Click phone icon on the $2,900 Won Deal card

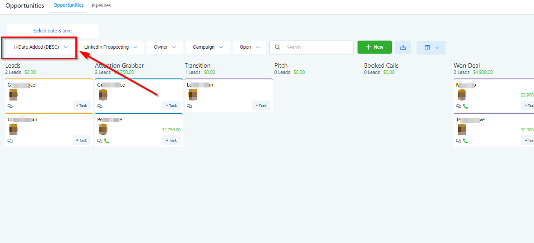(x=465, y=106)
